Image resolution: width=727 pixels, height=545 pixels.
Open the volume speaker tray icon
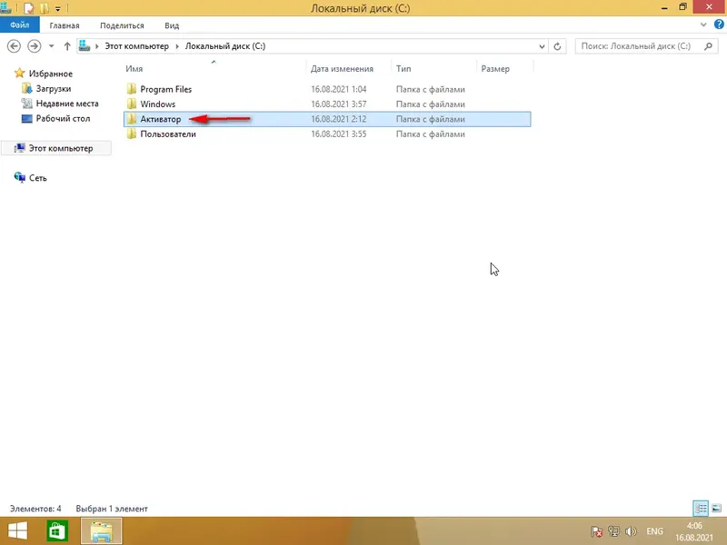click(x=631, y=531)
